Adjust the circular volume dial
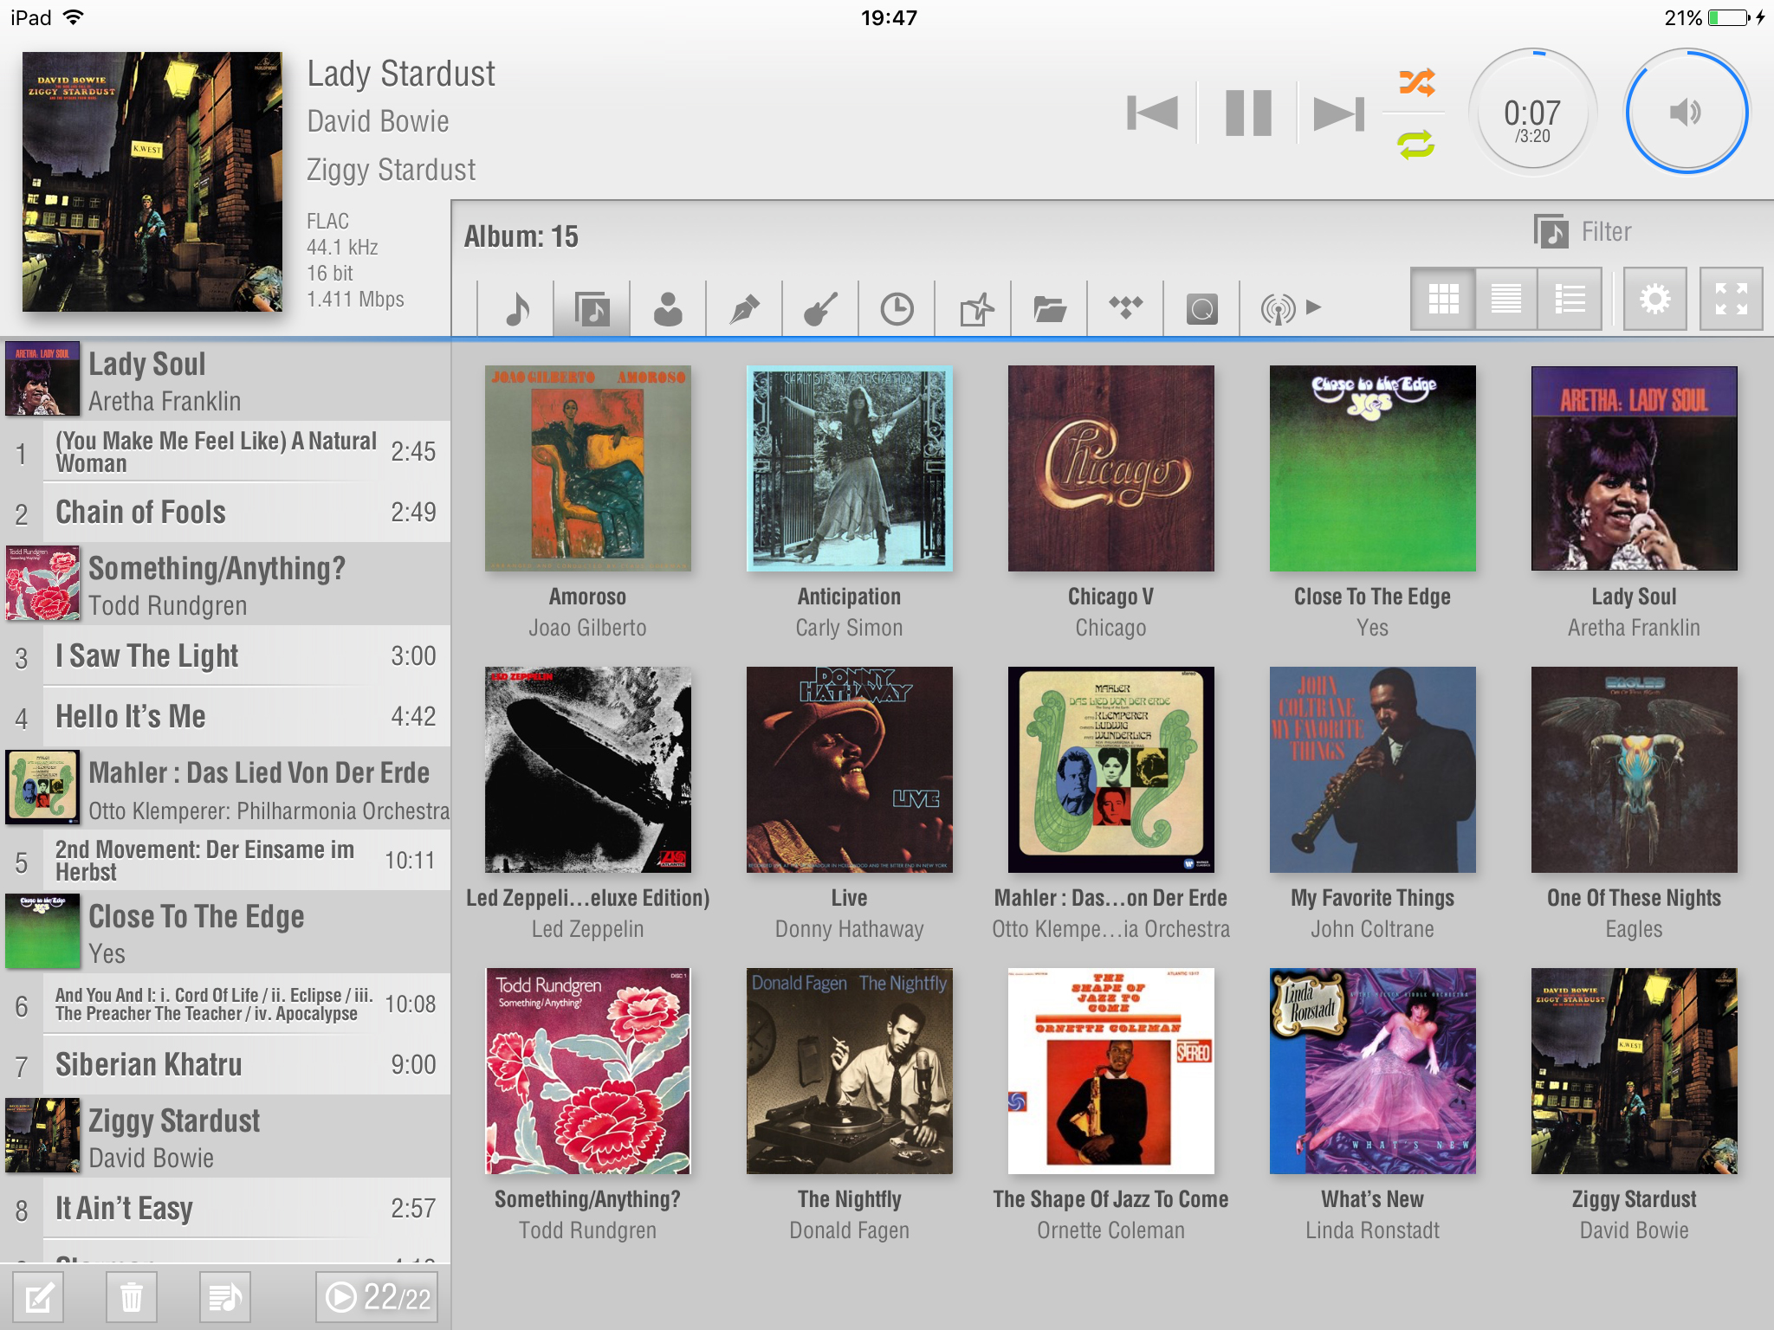Image resolution: width=1774 pixels, height=1330 pixels. [x=1686, y=112]
